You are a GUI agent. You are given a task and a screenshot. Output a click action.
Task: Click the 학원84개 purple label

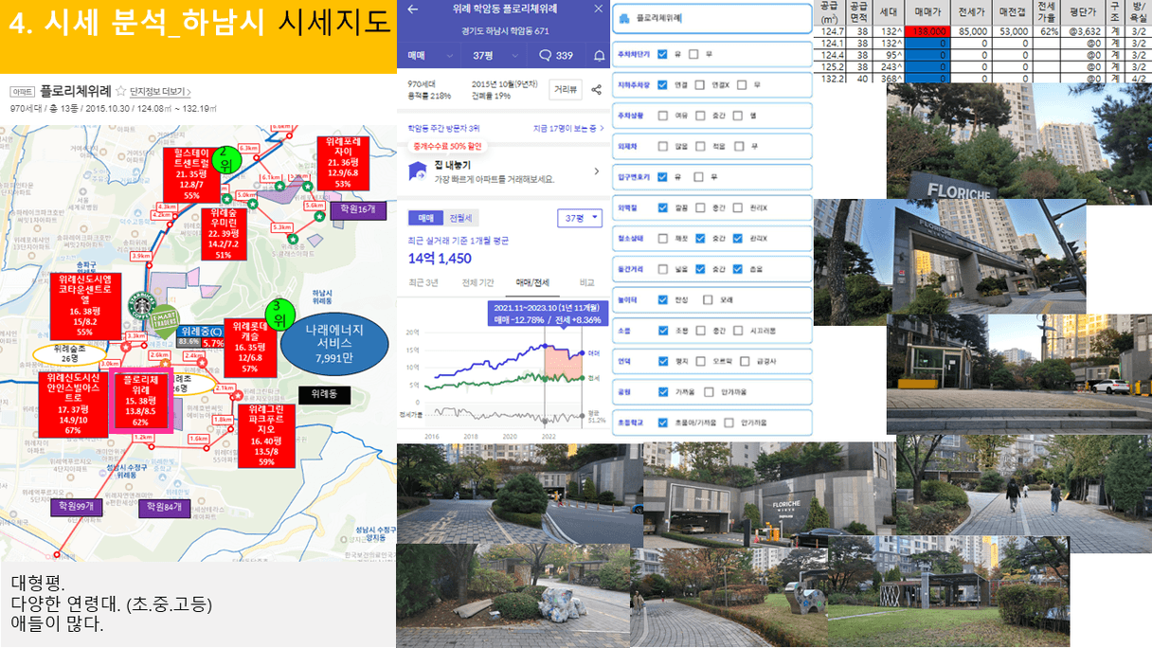click(x=164, y=508)
